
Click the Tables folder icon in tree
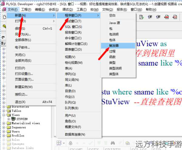click(9, 111)
